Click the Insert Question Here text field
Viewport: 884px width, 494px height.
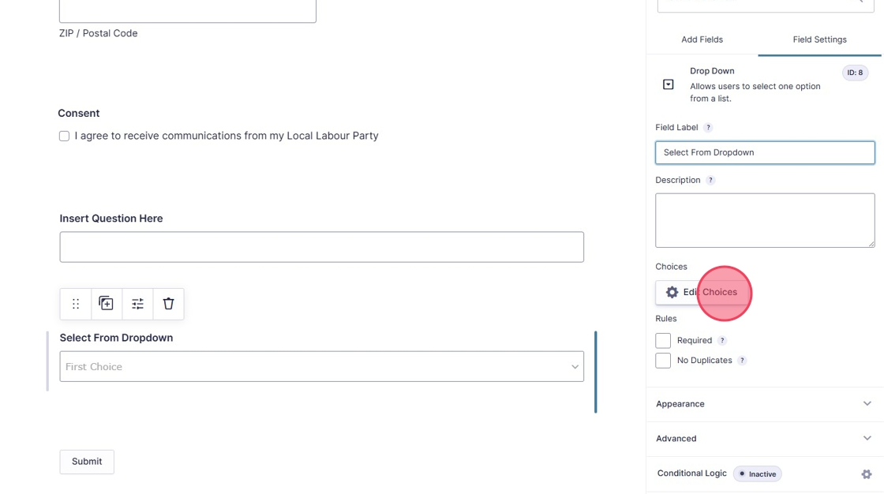coord(322,247)
